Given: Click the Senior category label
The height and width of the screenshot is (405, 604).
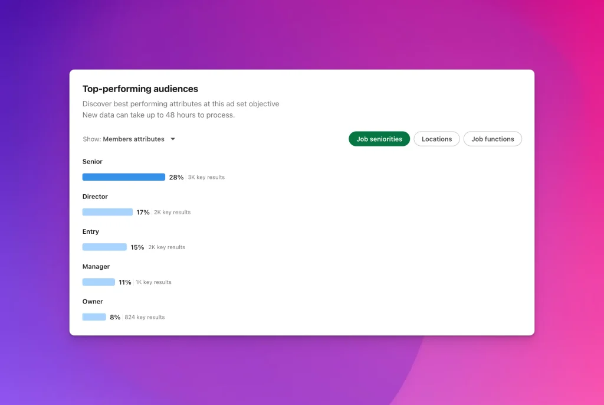Looking at the screenshot, I should pos(93,162).
